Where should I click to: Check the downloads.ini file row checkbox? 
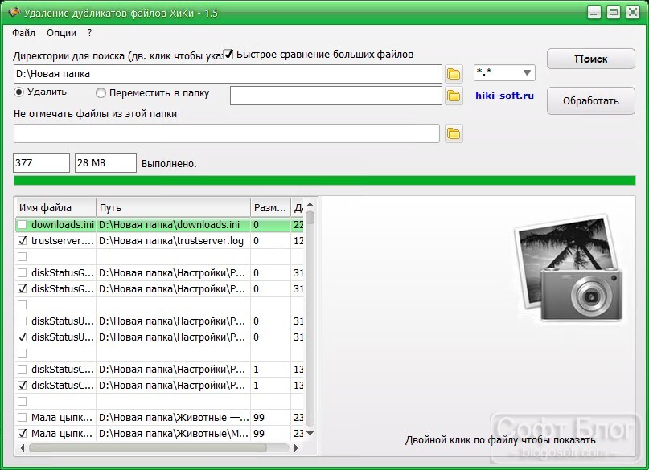click(x=23, y=225)
